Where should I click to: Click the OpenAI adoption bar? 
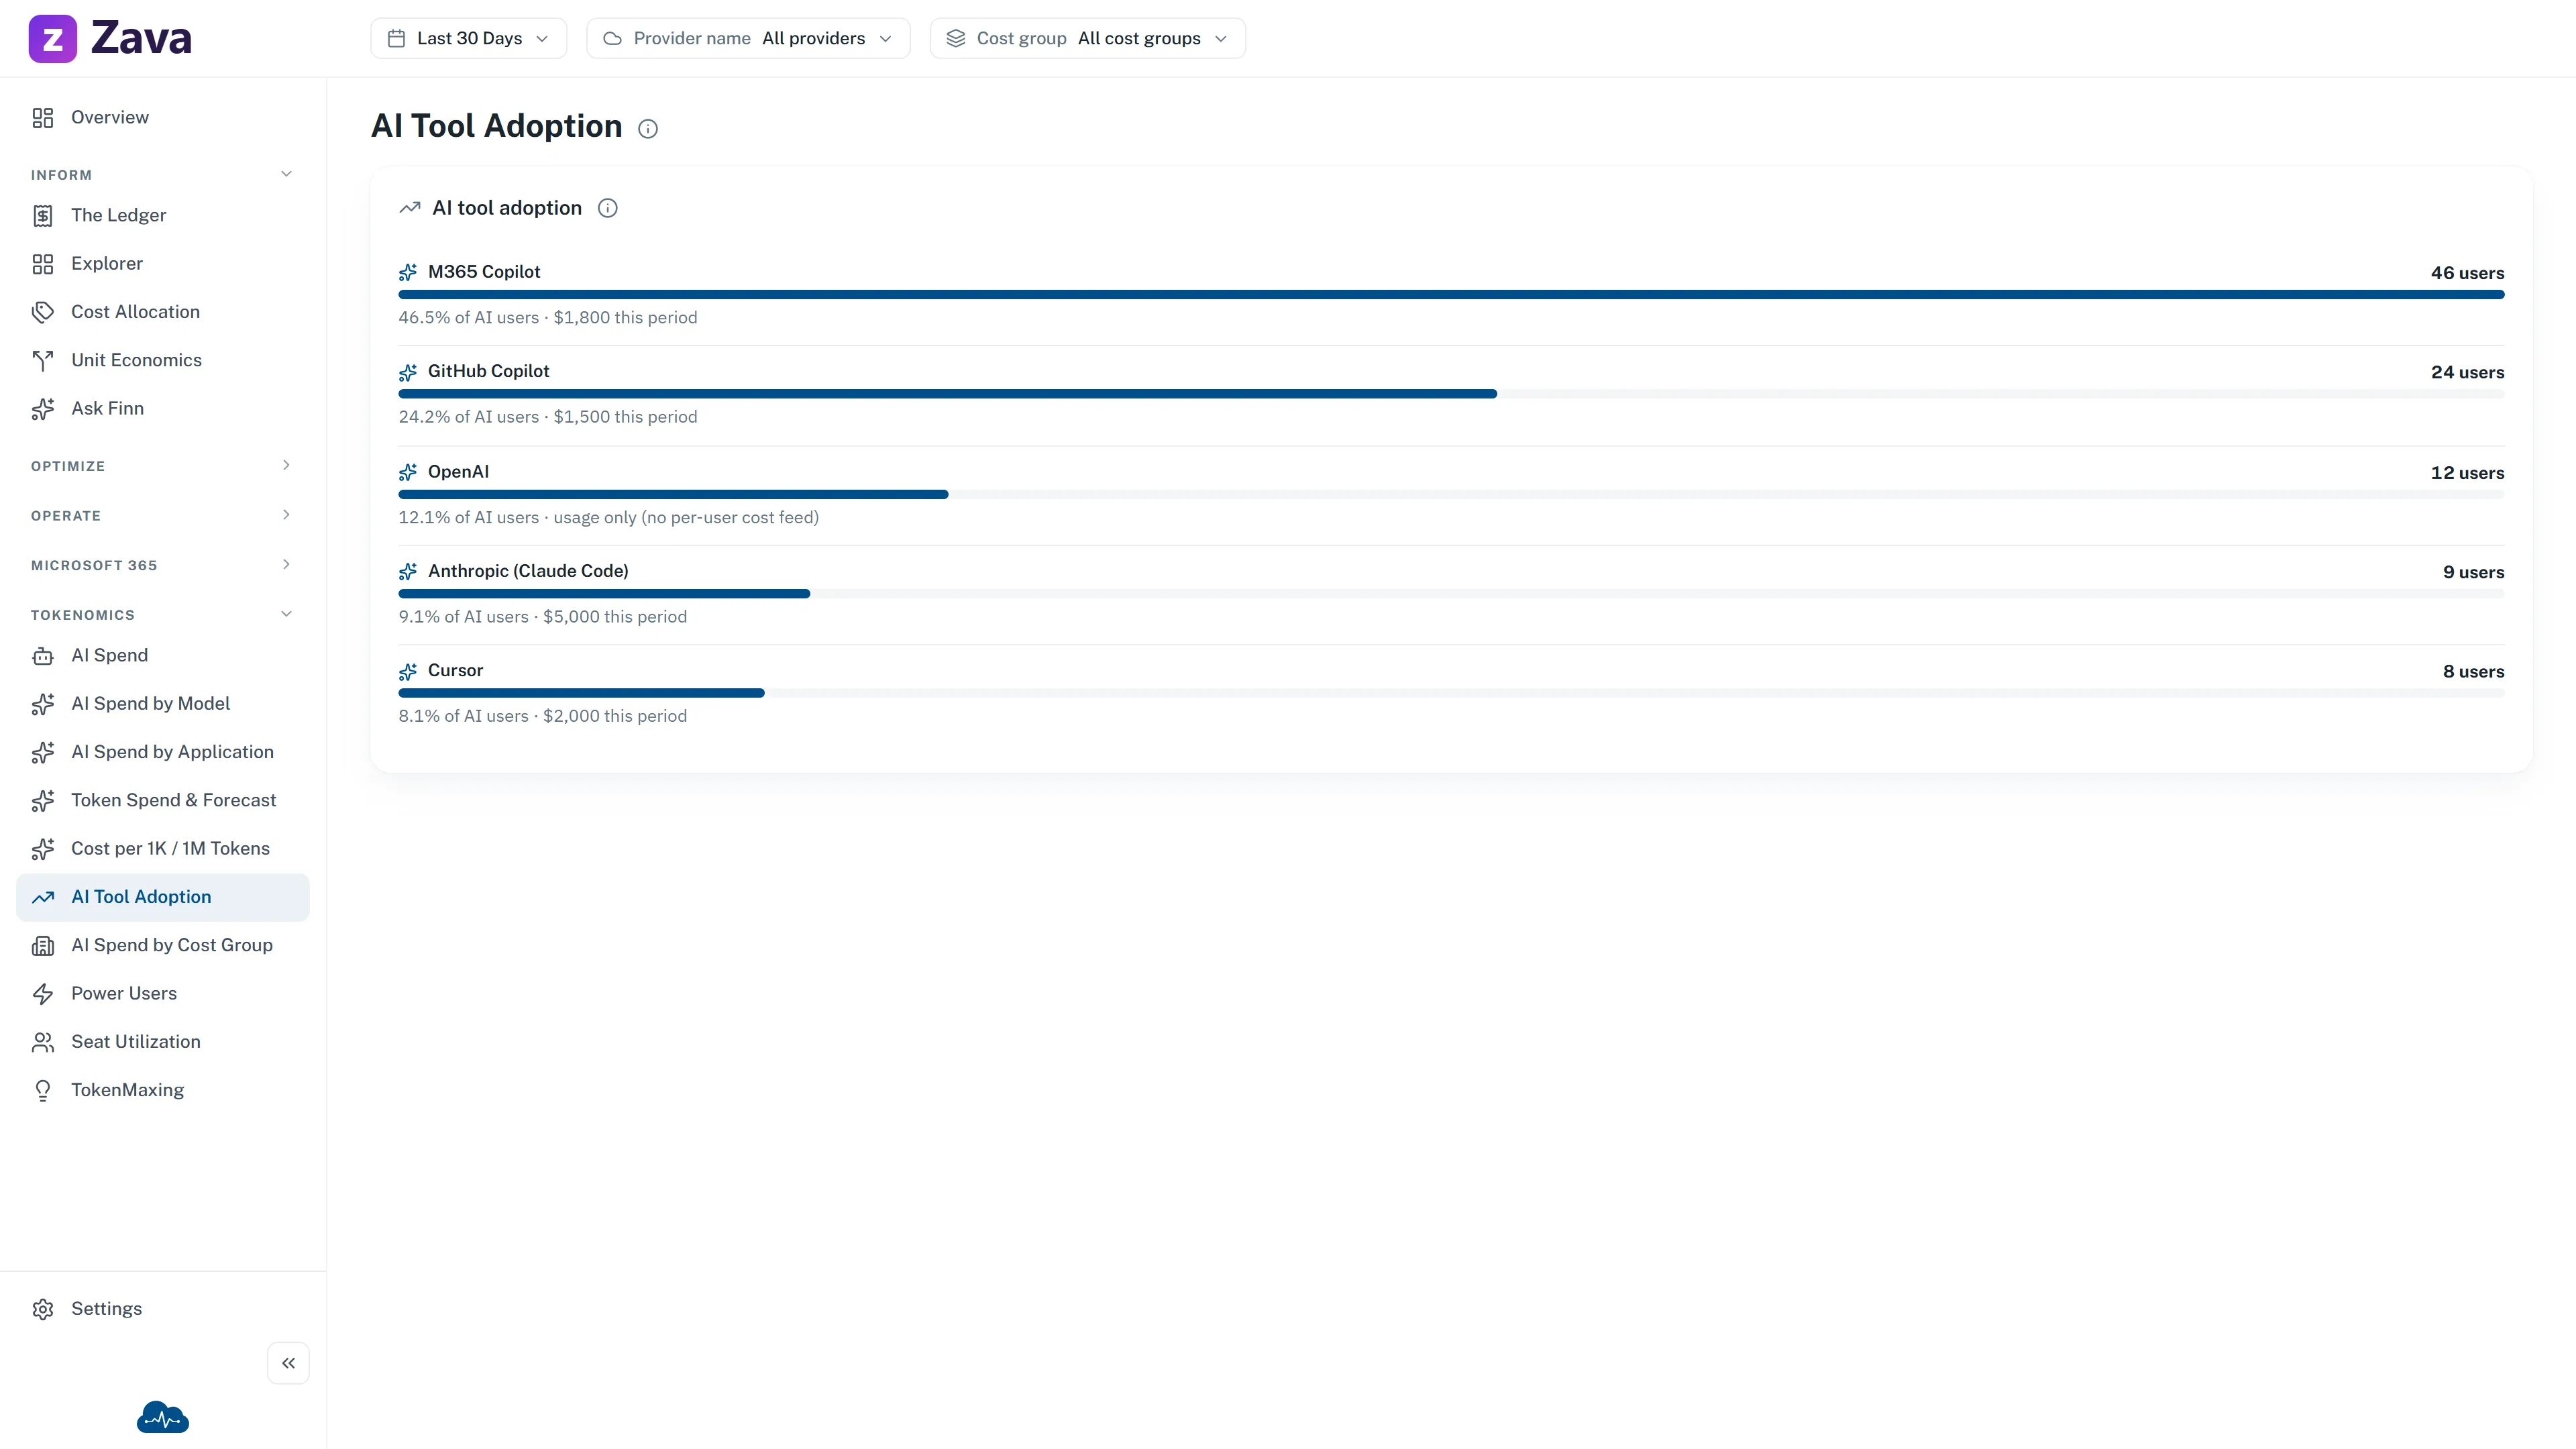(x=1451, y=495)
